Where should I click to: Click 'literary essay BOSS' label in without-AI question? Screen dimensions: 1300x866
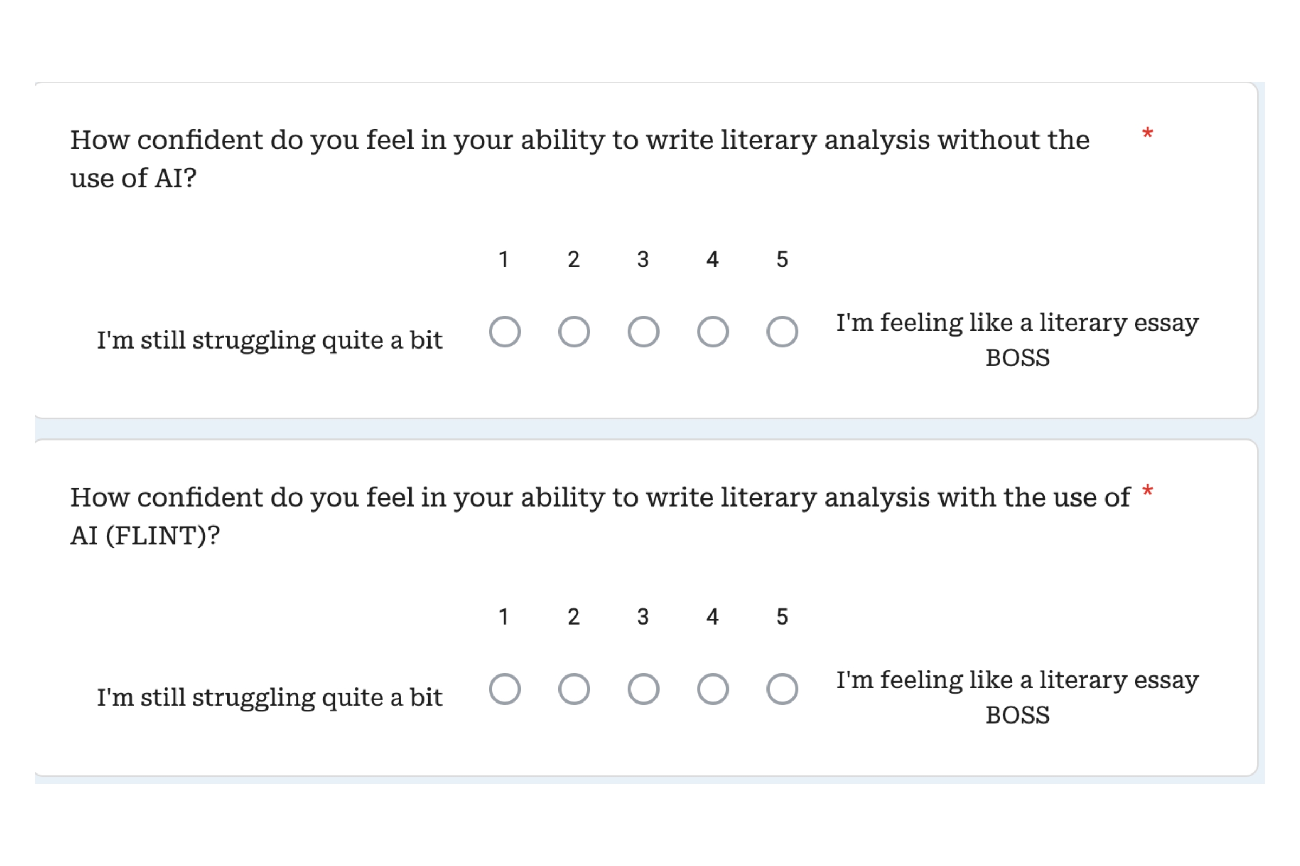coord(1017,340)
